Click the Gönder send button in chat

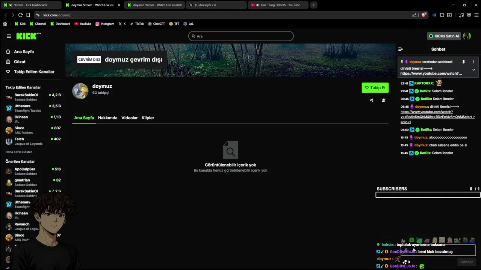click(x=467, y=262)
